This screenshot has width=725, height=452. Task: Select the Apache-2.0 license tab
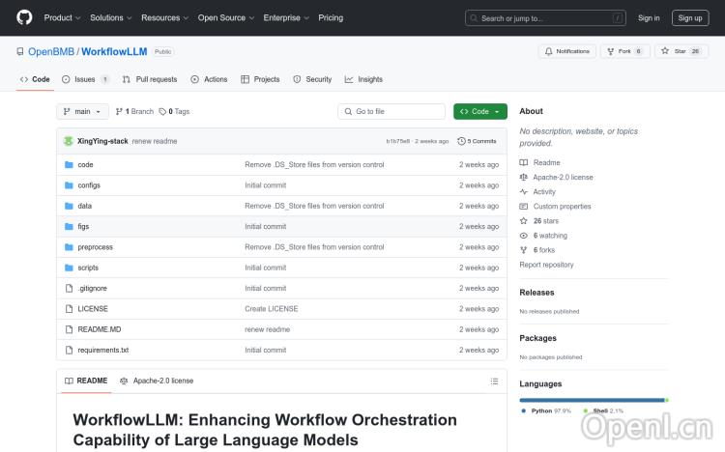(x=157, y=381)
